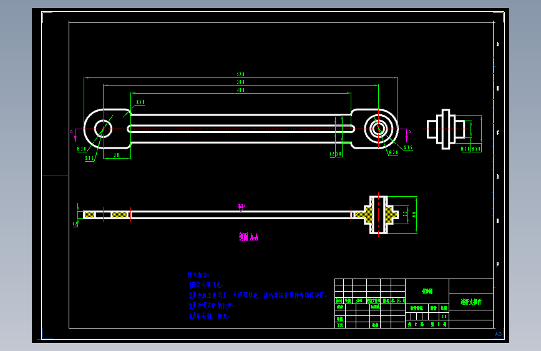
Task: Select the 32 dimension in the section view
Action: point(405,215)
